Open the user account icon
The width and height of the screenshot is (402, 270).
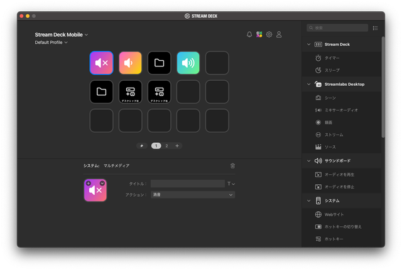tap(279, 34)
